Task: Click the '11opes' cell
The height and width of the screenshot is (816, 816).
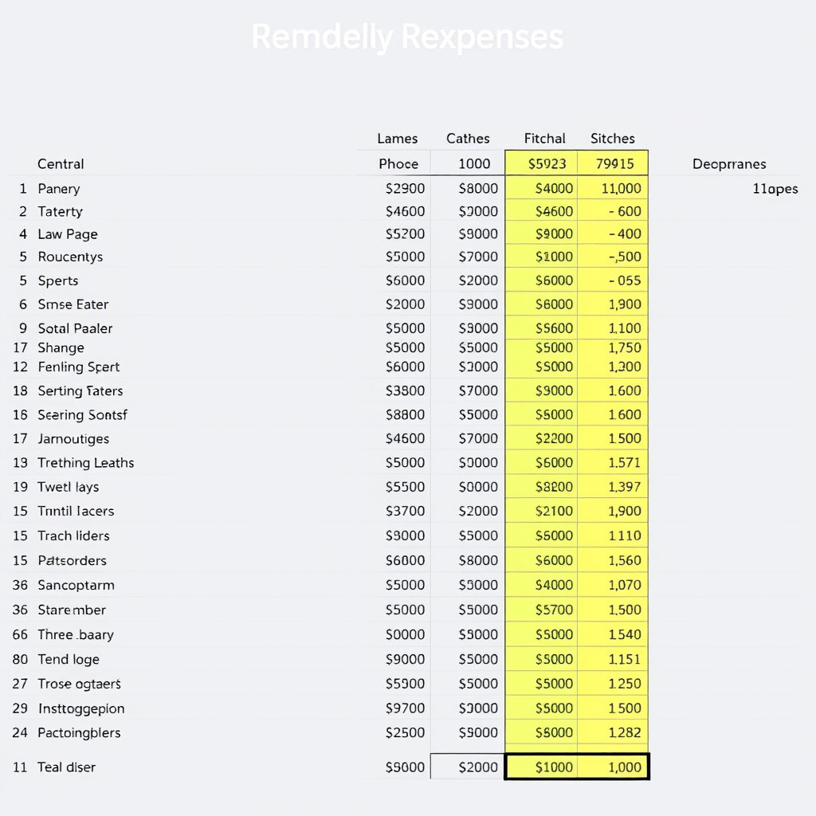Action: [x=775, y=188]
